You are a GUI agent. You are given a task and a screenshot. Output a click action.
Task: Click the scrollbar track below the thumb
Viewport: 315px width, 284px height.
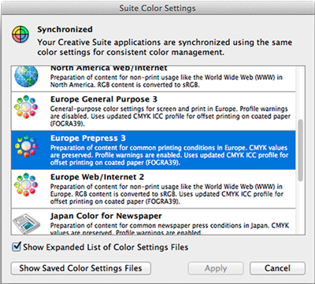300,207
